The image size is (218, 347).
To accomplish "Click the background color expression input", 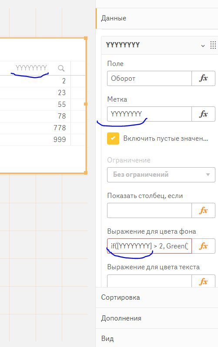I will point(149,246).
